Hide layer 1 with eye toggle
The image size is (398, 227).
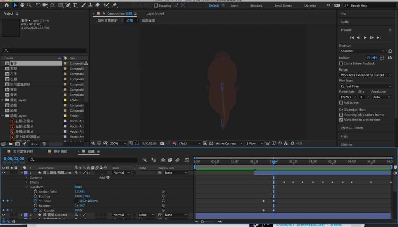(3, 173)
